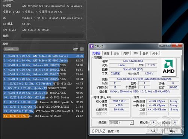Select ranking row 7 ATI FirePro V8750
The image size is (188, 139).
(x=44, y=84)
